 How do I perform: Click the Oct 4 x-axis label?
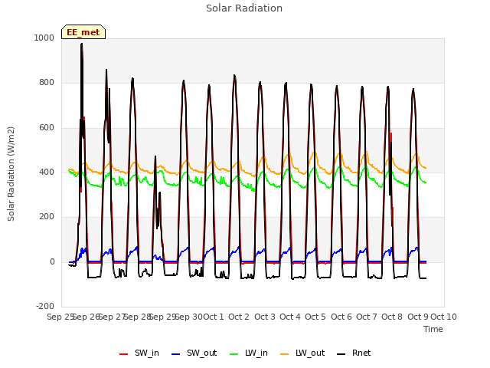click(x=290, y=317)
